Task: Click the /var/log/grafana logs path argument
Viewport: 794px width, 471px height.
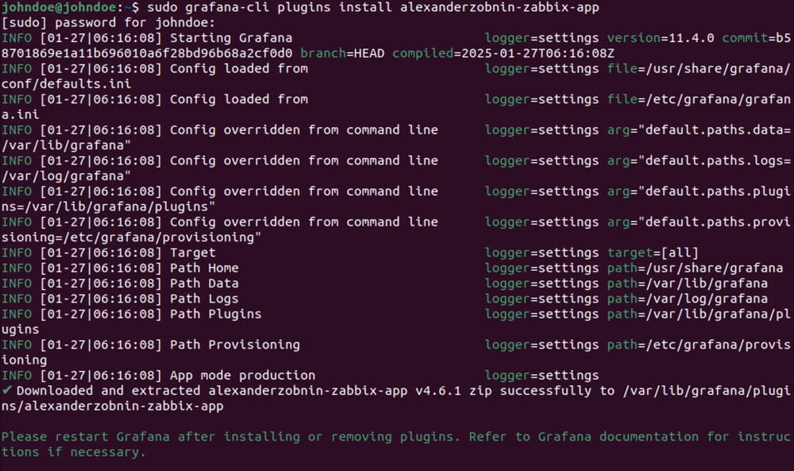Action: coord(66,176)
